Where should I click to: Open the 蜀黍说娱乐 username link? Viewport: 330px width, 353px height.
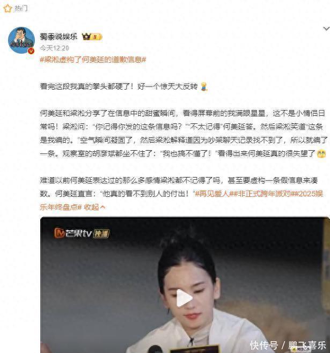[x=58, y=36]
